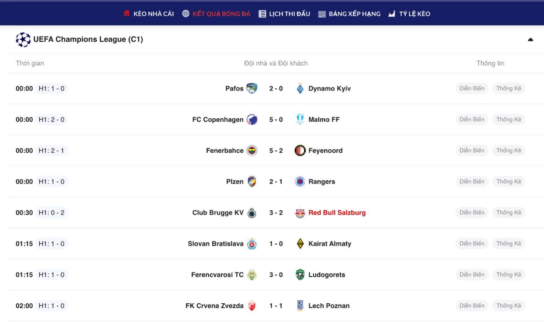Click the UEFA Champions League ball icon

click(x=23, y=40)
